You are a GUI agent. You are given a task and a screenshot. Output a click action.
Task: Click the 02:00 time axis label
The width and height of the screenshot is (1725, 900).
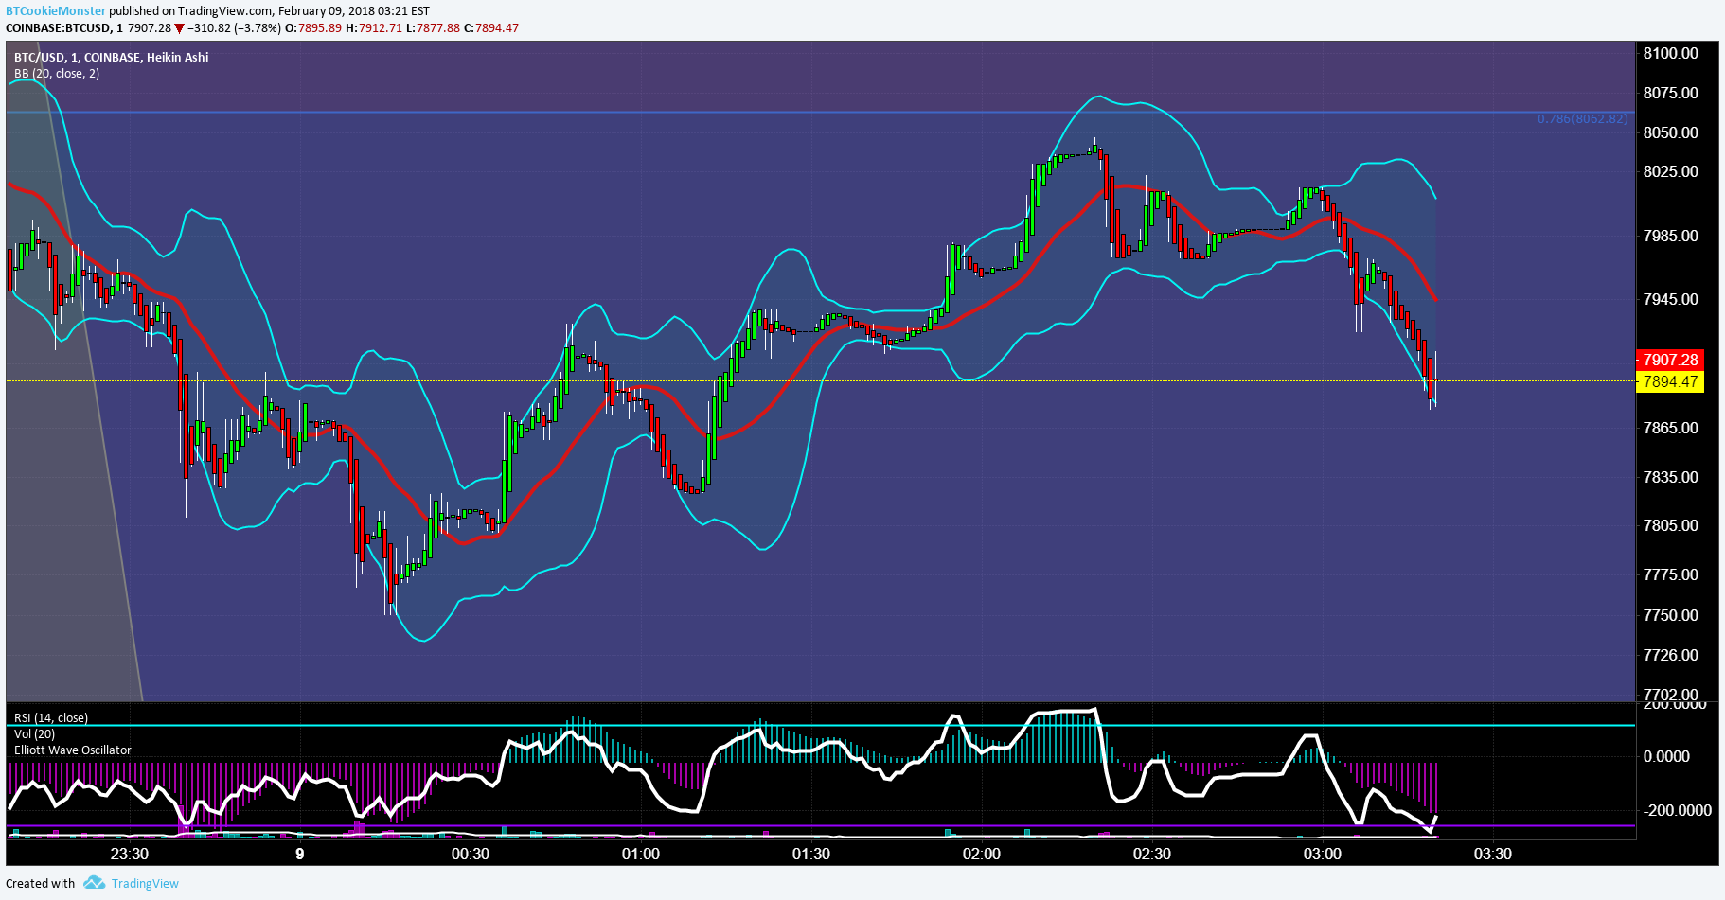coord(982,854)
